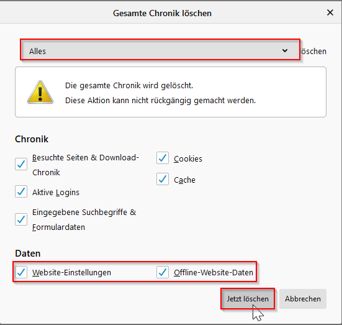Click the Chronik section heading
The width and height of the screenshot is (342, 325).
(x=32, y=139)
